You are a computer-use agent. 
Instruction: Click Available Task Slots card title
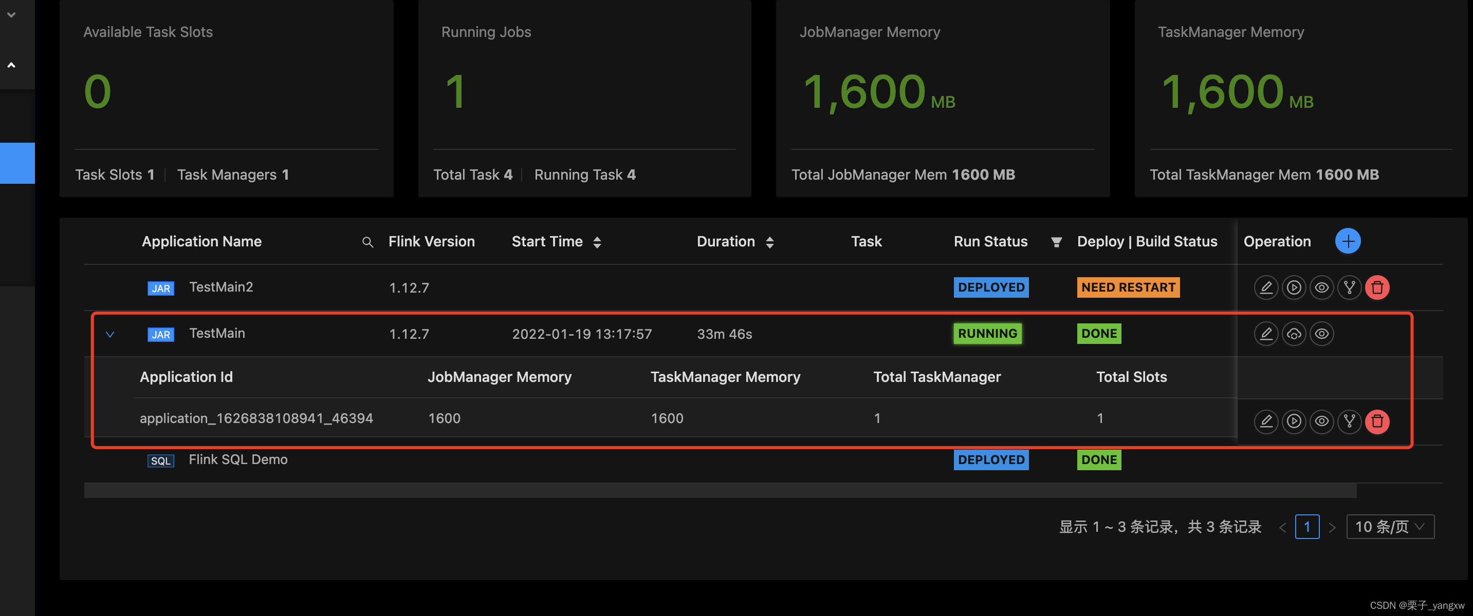[148, 32]
